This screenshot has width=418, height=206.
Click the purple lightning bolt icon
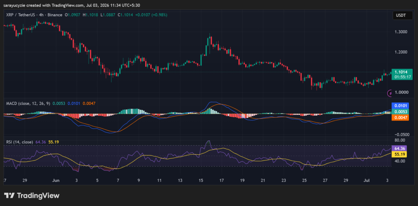coord(389,93)
